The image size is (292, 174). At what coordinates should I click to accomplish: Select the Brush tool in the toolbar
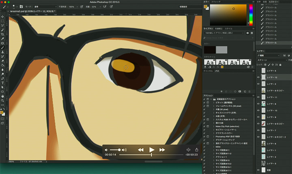tap(2, 48)
